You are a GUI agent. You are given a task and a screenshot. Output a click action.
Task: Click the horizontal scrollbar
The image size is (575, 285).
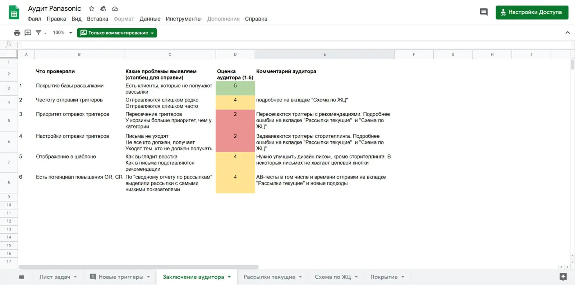coord(138,267)
